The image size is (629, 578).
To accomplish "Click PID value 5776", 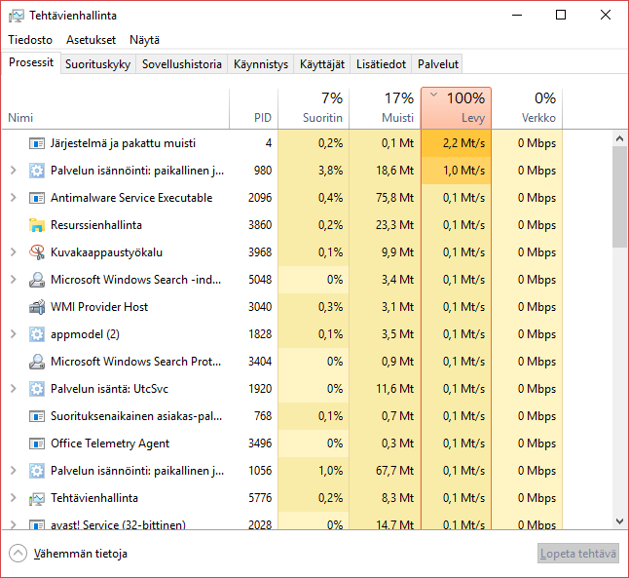I will tap(260, 498).
